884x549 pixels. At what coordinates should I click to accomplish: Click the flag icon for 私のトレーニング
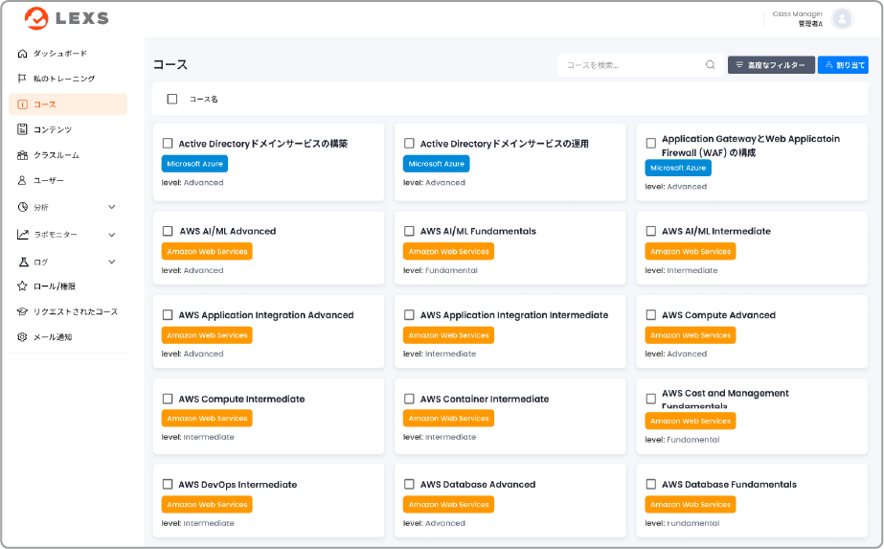coord(23,79)
